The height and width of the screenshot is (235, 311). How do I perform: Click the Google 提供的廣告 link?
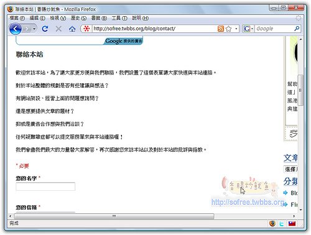[x=124, y=41]
